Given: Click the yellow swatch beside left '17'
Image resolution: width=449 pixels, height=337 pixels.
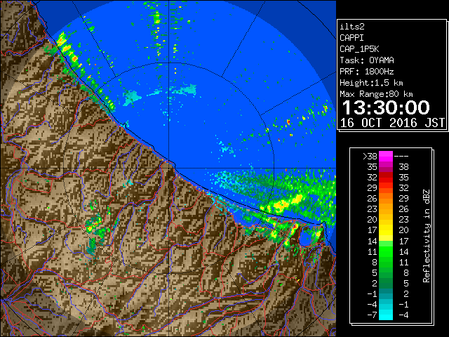Looking at the screenshot, I should click(386, 230).
